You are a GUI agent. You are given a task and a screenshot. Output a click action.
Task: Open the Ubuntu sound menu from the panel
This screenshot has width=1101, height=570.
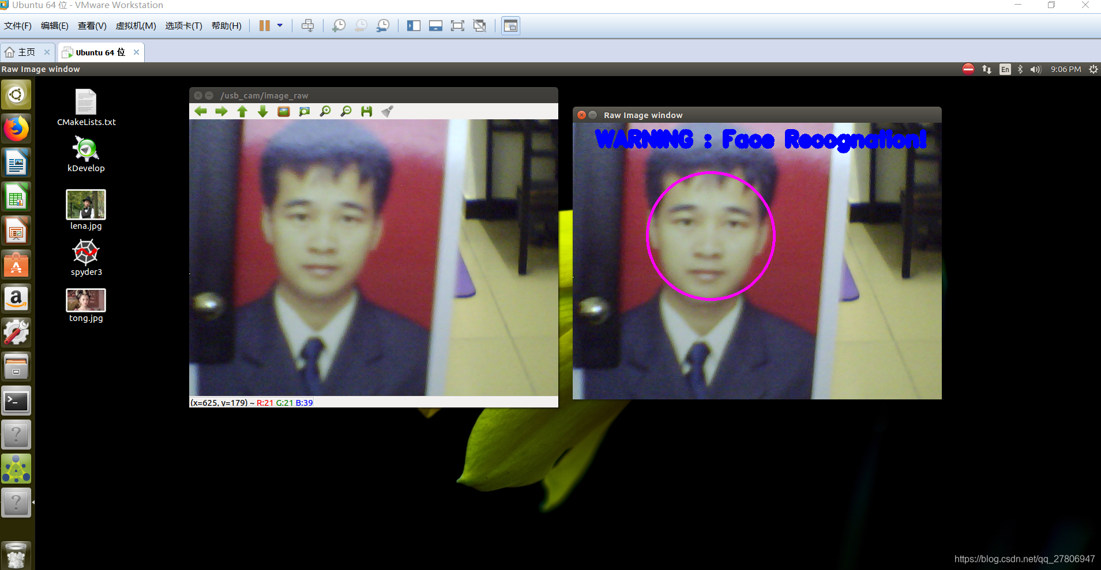(x=1035, y=69)
